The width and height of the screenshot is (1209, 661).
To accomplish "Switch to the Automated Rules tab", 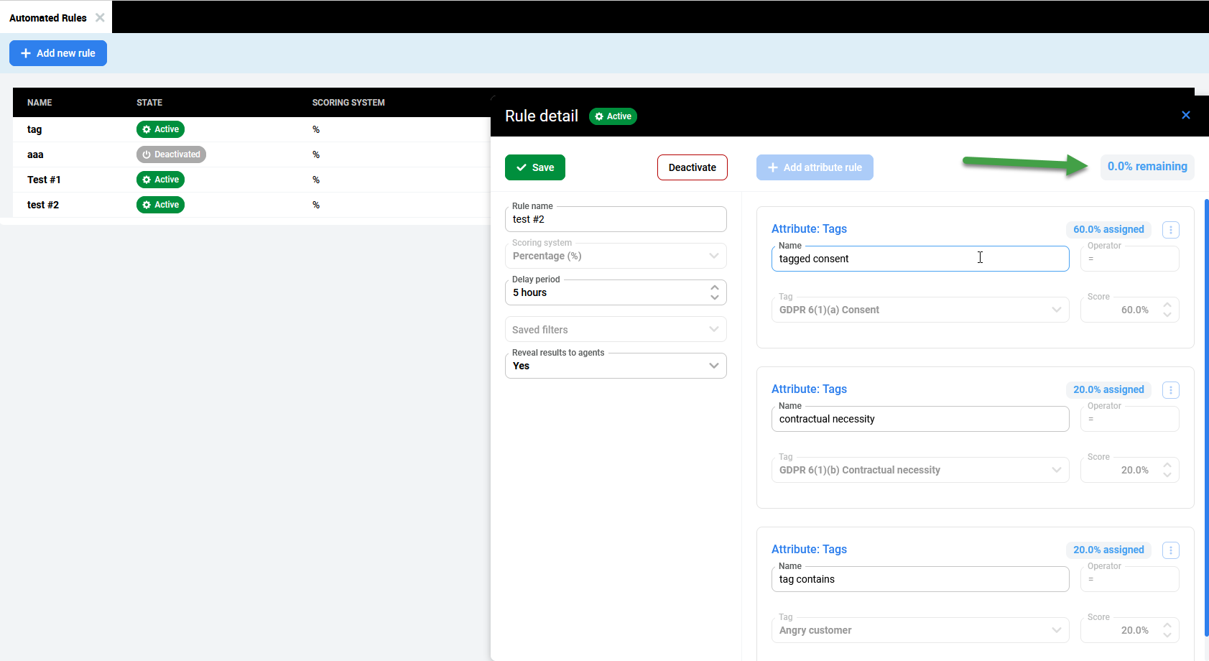I will [47, 18].
